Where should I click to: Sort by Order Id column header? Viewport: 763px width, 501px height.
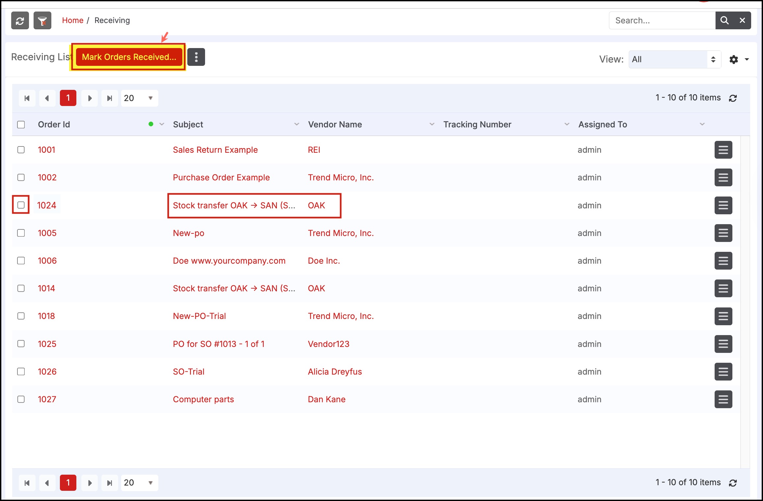coord(54,124)
